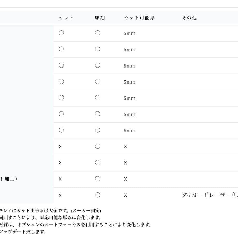Click the カット可能厚 X in the ト加工） row
Image resolution: width=238 pixels, height=238 pixels.
pos(125,179)
